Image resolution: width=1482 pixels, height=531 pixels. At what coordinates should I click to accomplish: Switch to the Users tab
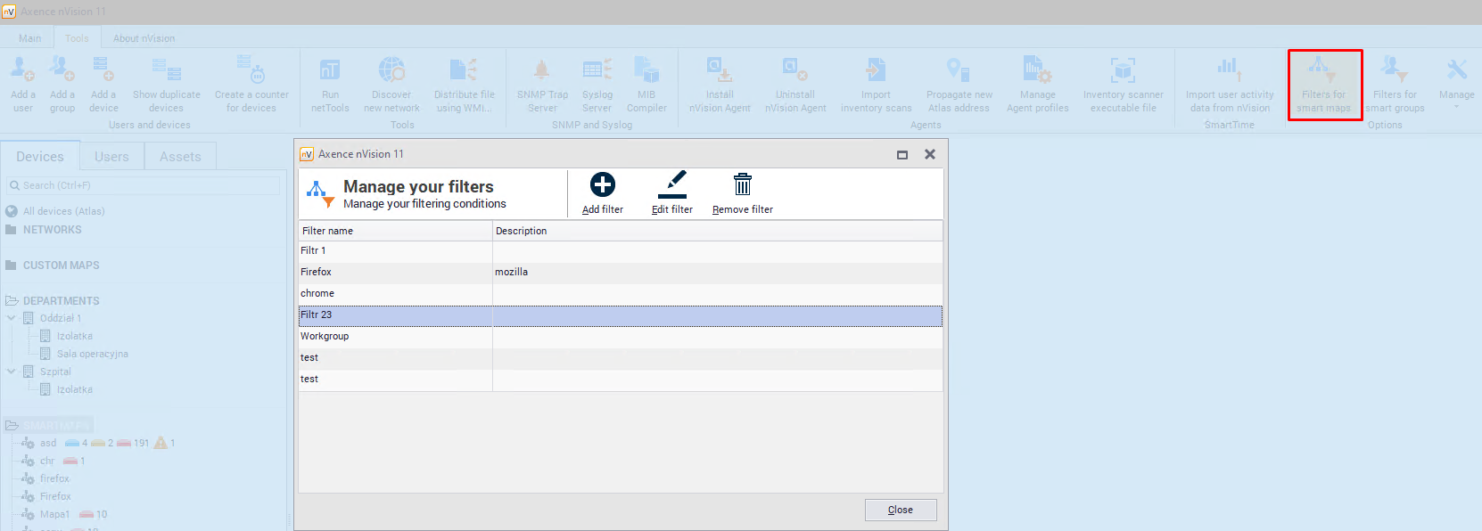tap(111, 157)
